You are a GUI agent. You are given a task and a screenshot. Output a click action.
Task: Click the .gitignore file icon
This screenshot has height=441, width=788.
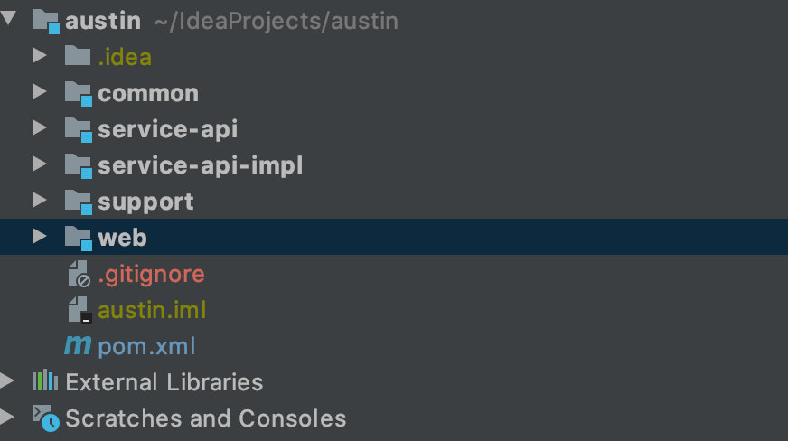[79, 274]
